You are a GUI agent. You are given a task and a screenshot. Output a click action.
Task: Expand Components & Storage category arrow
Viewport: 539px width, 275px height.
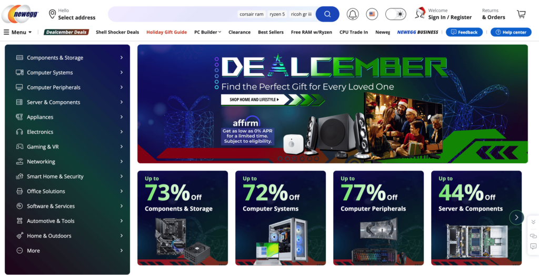click(122, 57)
